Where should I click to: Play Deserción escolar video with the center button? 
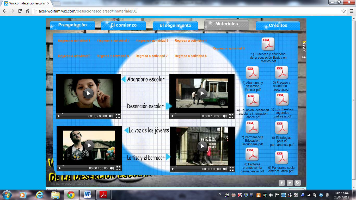pyautogui.click(x=202, y=93)
